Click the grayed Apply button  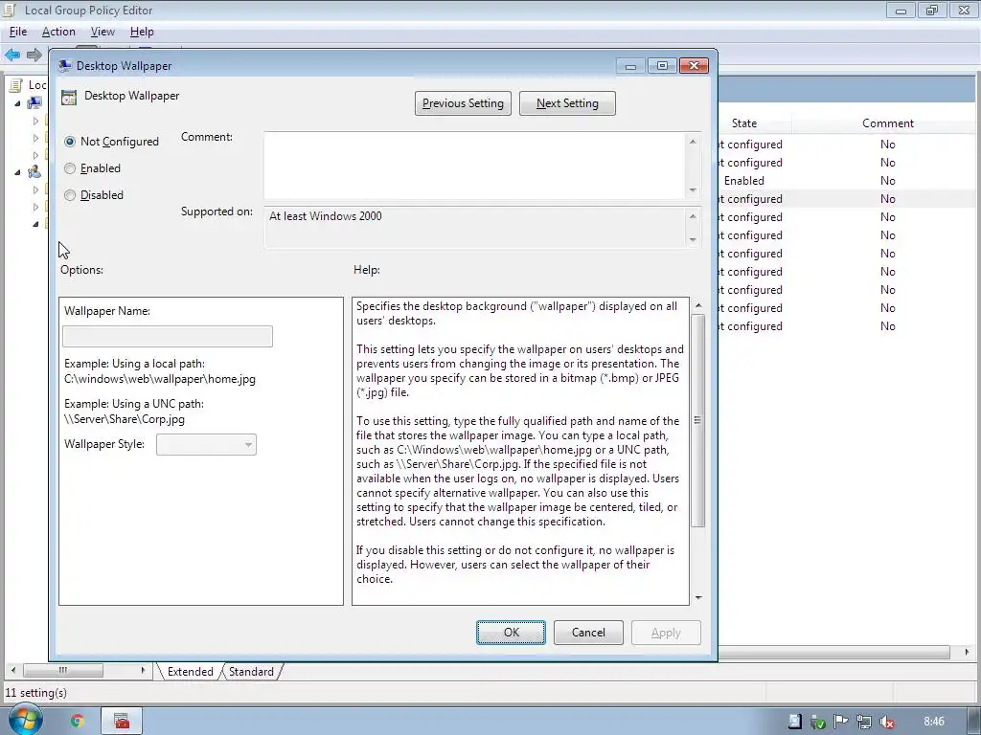point(666,633)
